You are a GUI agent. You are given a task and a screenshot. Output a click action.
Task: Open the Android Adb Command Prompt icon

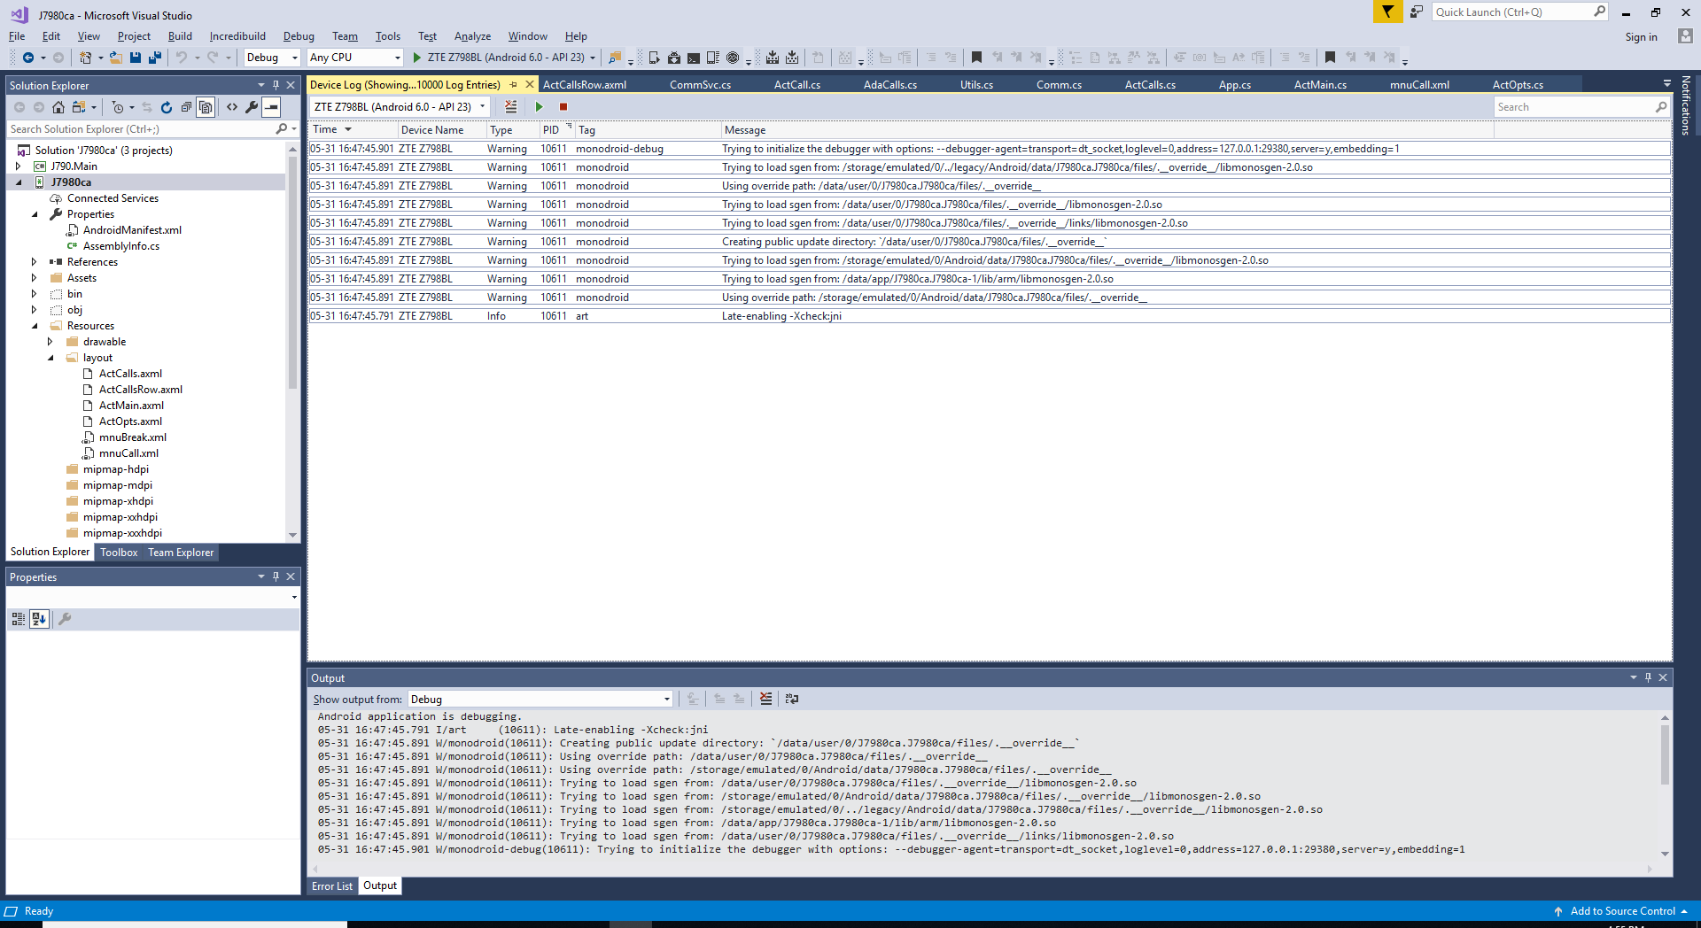pyautogui.click(x=694, y=58)
